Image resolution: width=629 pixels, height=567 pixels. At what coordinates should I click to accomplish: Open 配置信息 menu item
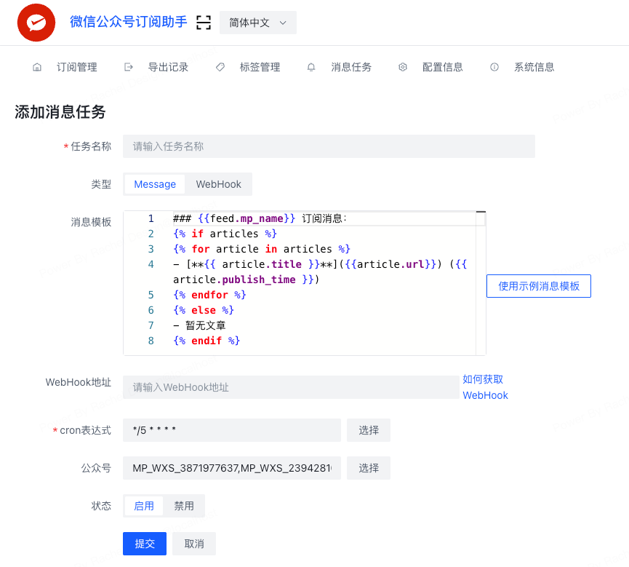pyautogui.click(x=442, y=67)
